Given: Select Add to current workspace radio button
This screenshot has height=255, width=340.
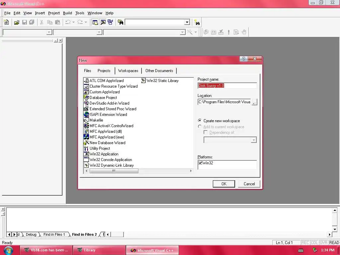Looking at the screenshot, I should [200, 127].
